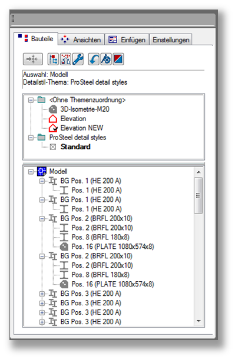Viewport: 235px width, 360px height.
Task: Click the crossed box icon beside Standard
Action: point(53,147)
